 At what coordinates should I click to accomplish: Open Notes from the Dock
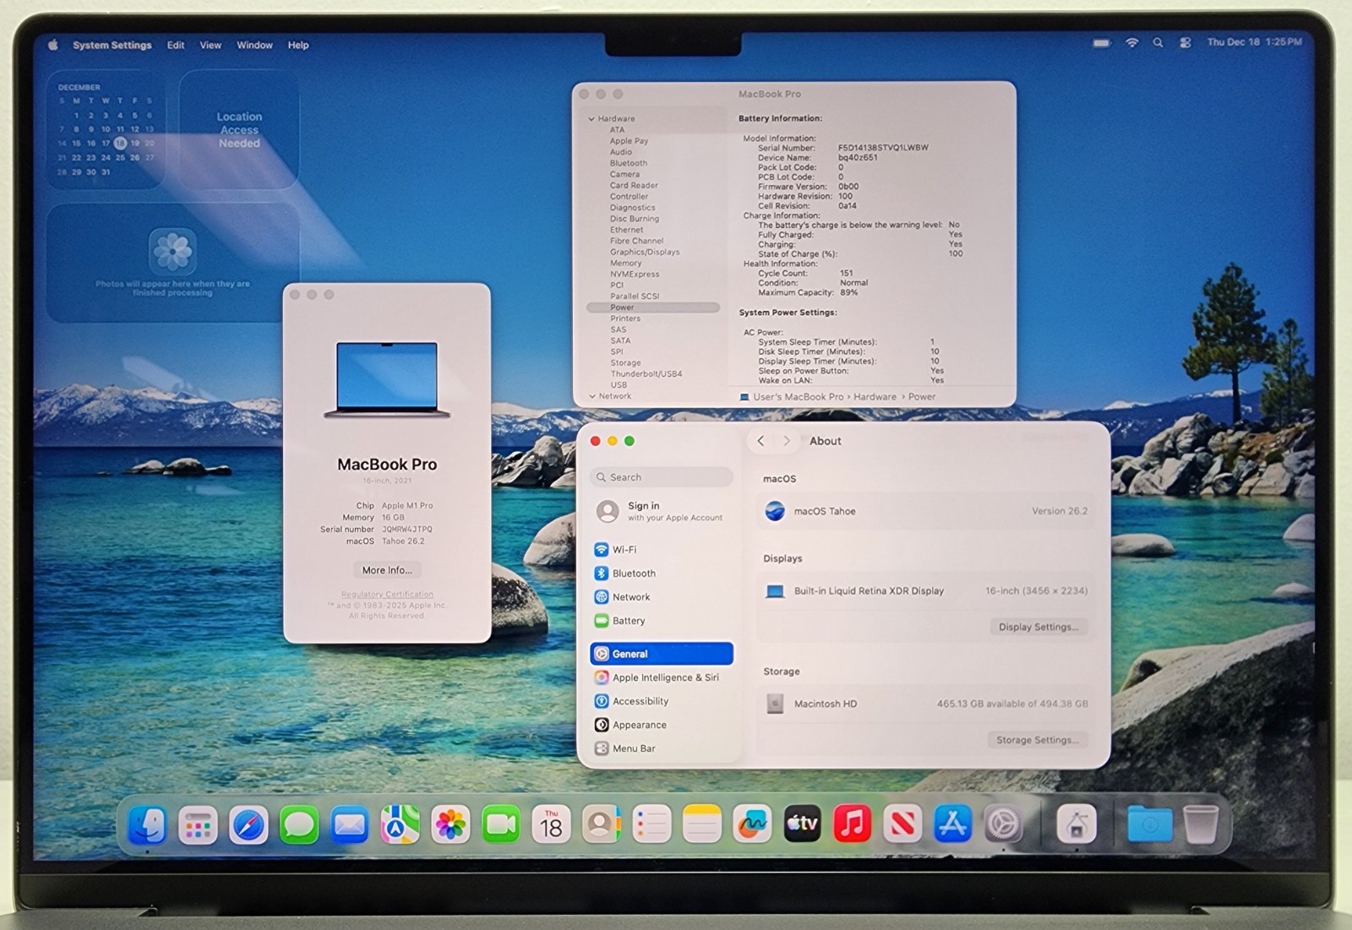click(701, 824)
